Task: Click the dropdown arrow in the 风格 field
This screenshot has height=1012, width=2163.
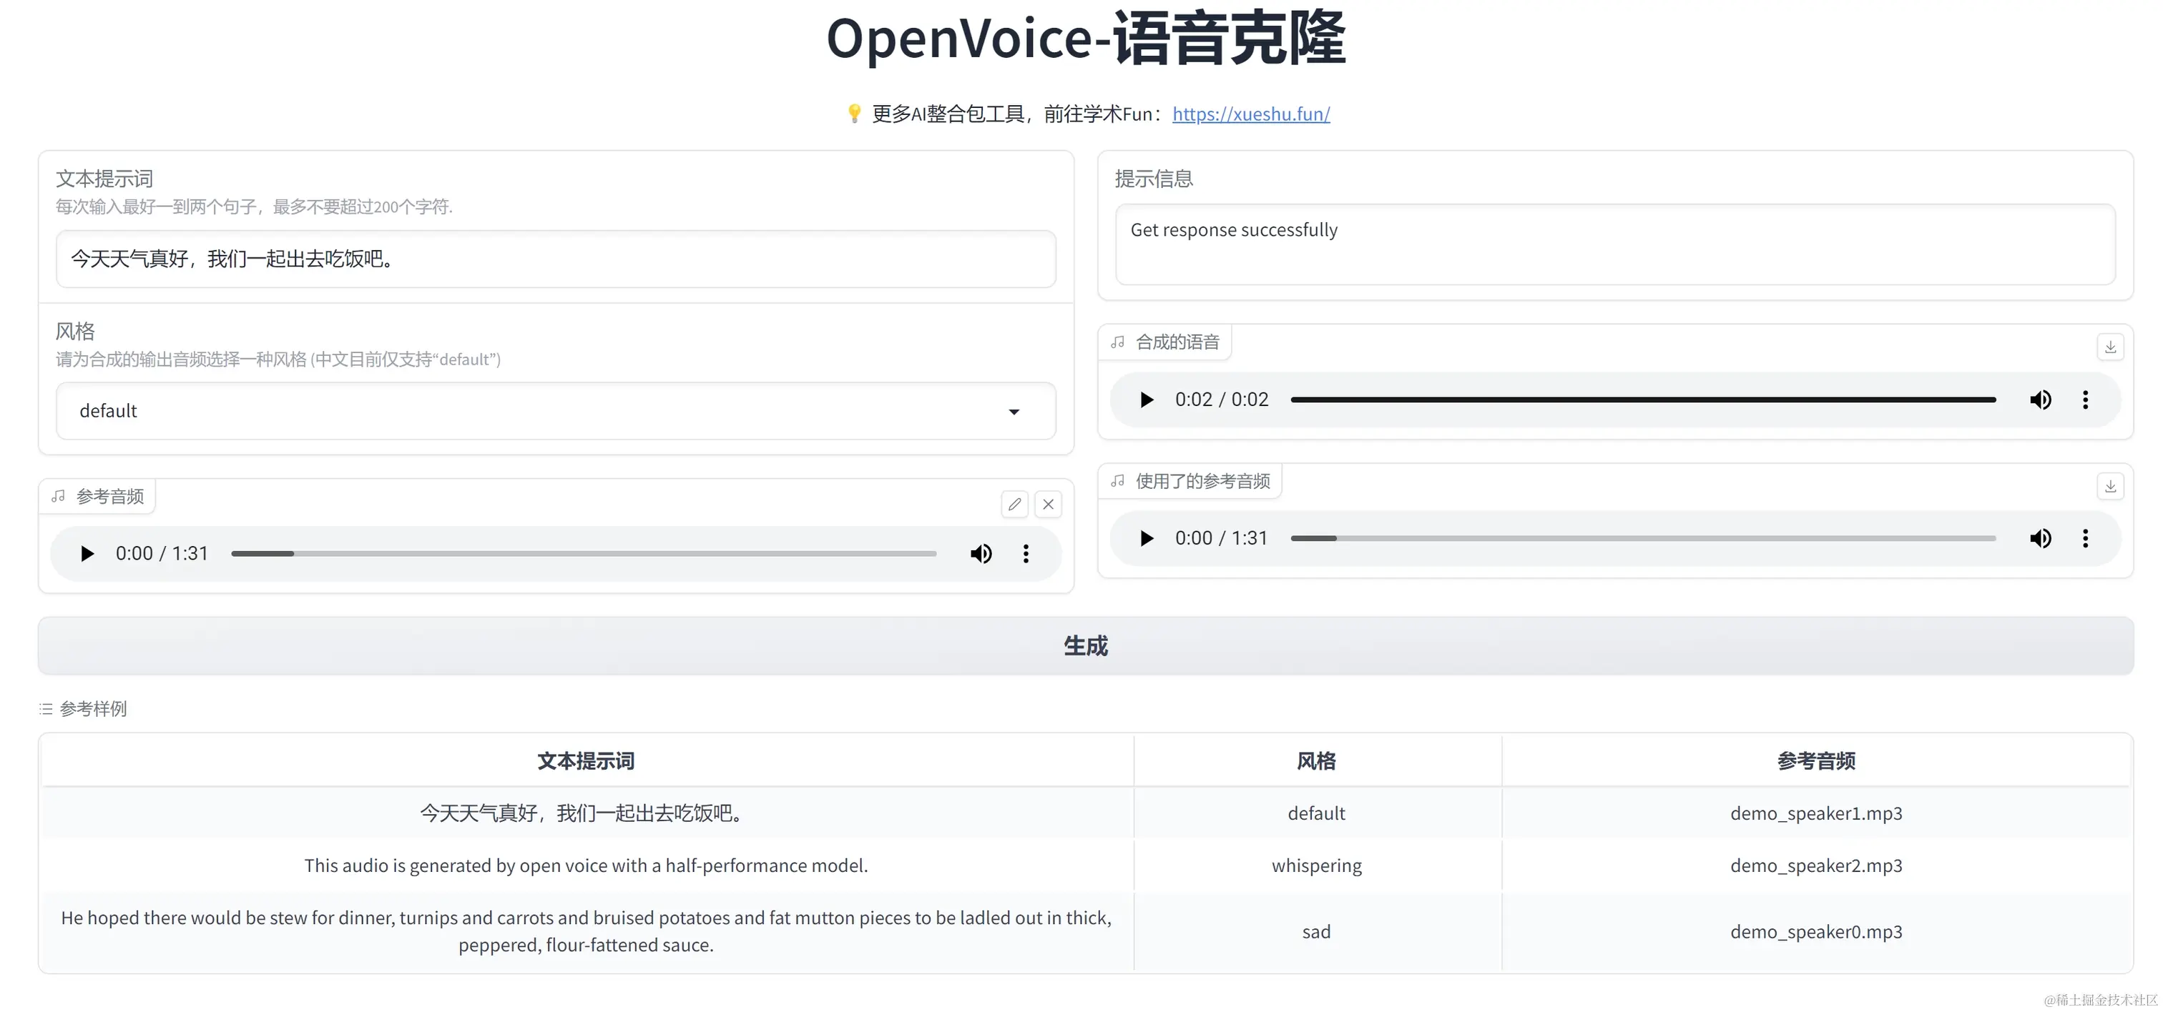Action: (1014, 412)
